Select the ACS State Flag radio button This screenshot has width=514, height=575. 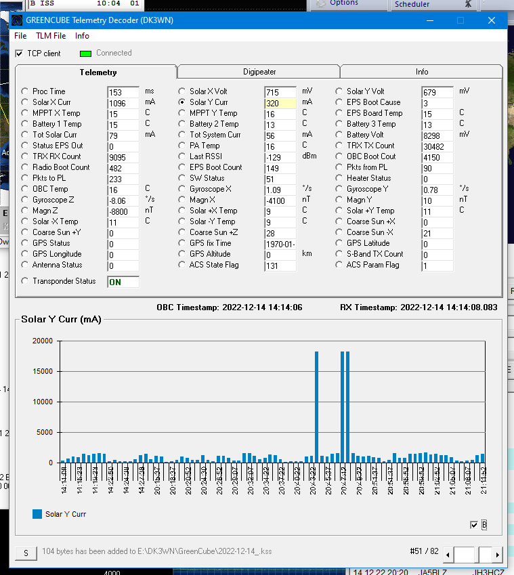[182, 265]
